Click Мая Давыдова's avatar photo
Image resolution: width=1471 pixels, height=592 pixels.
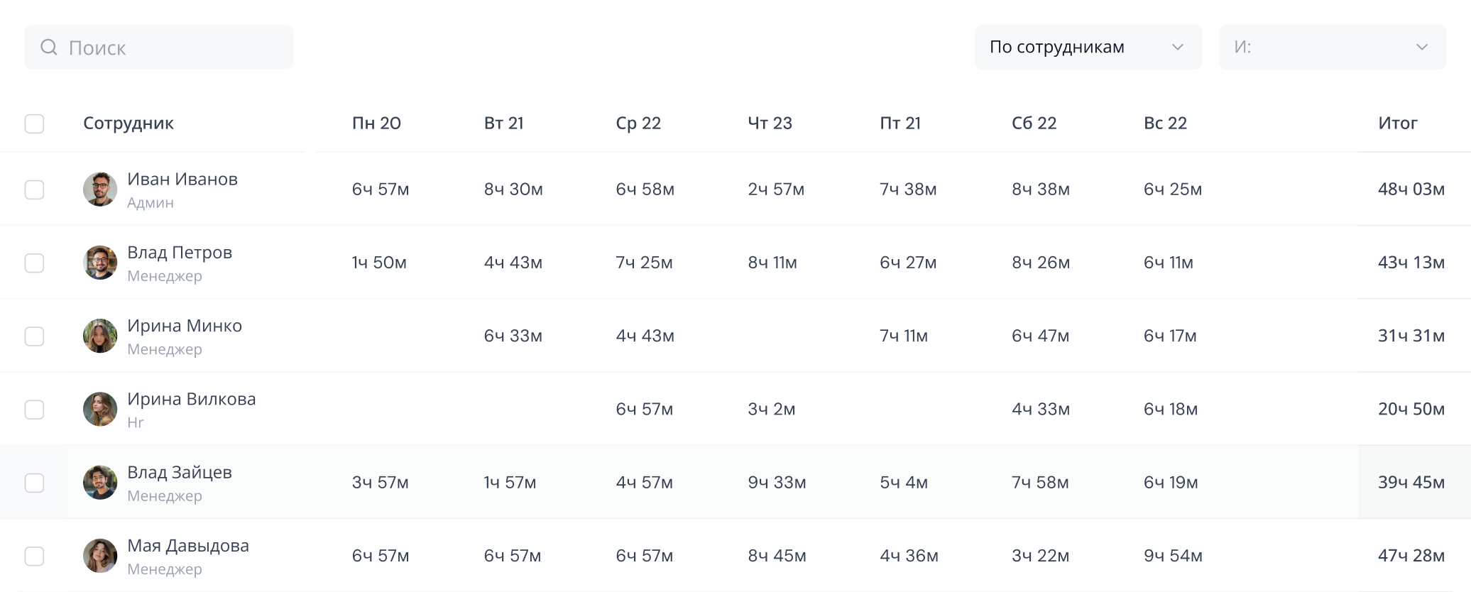coord(100,556)
